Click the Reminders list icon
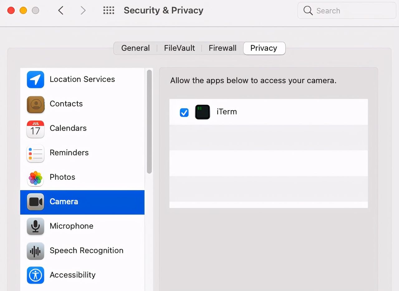The height and width of the screenshot is (291, 399). (35, 153)
